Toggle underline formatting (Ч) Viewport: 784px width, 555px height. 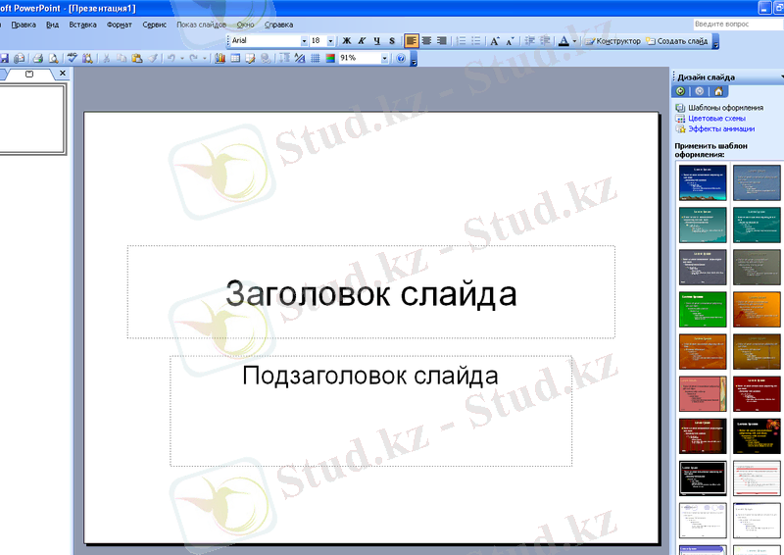coord(376,41)
